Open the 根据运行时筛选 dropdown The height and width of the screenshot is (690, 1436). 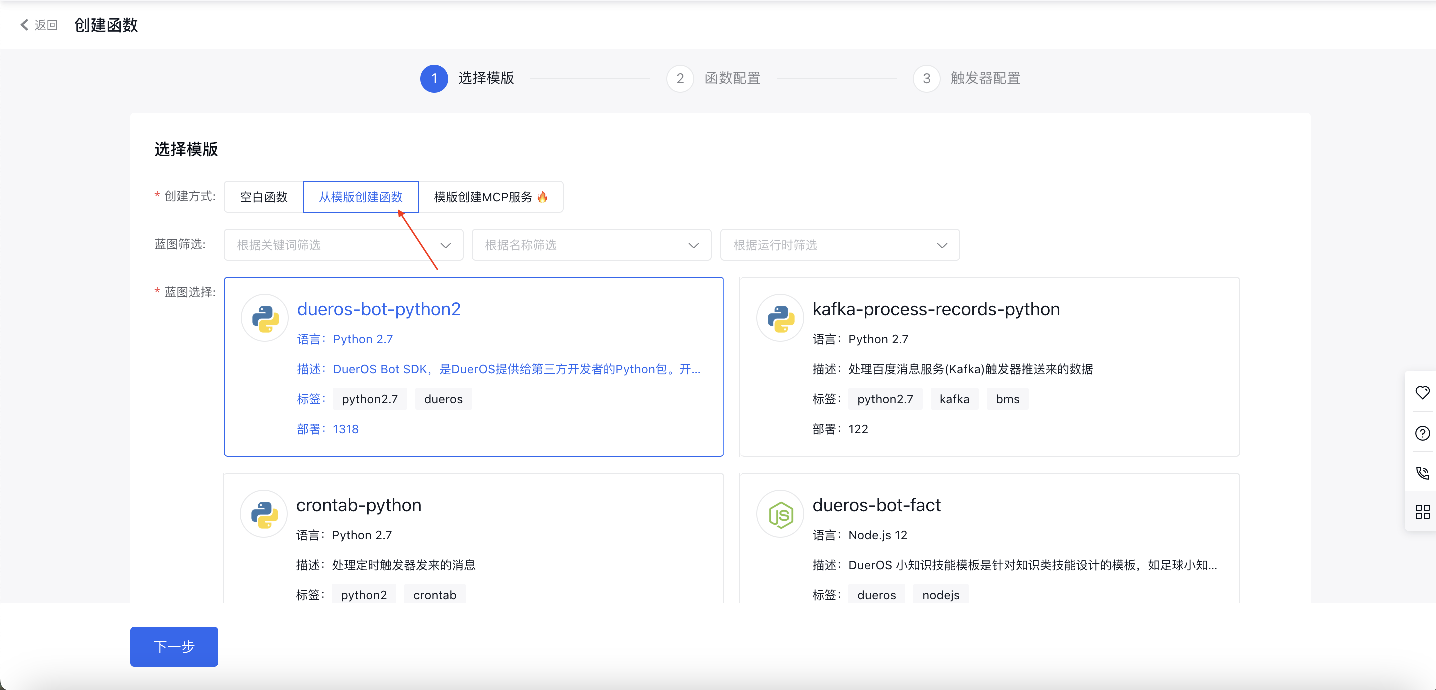click(x=840, y=245)
